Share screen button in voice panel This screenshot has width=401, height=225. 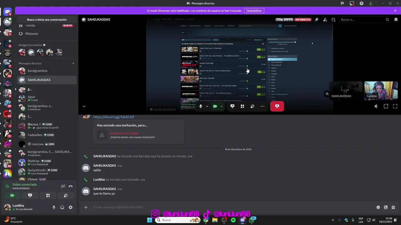[30, 195]
